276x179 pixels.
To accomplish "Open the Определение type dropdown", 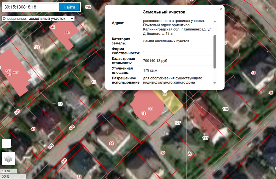I will pyautogui.click(x=51, y=18).
